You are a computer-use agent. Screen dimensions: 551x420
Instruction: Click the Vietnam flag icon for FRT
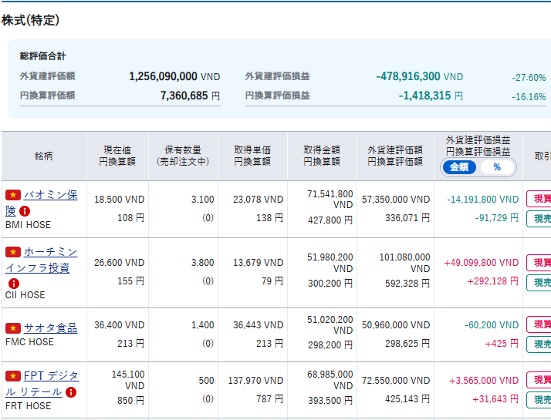point(12,376)
